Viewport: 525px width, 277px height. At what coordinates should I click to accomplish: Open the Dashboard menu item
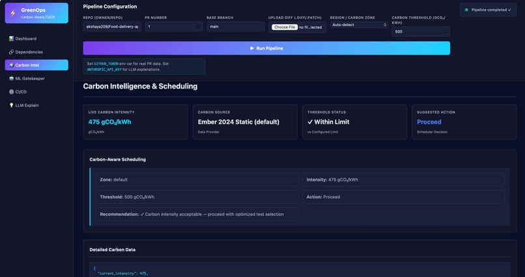point(36,38)
